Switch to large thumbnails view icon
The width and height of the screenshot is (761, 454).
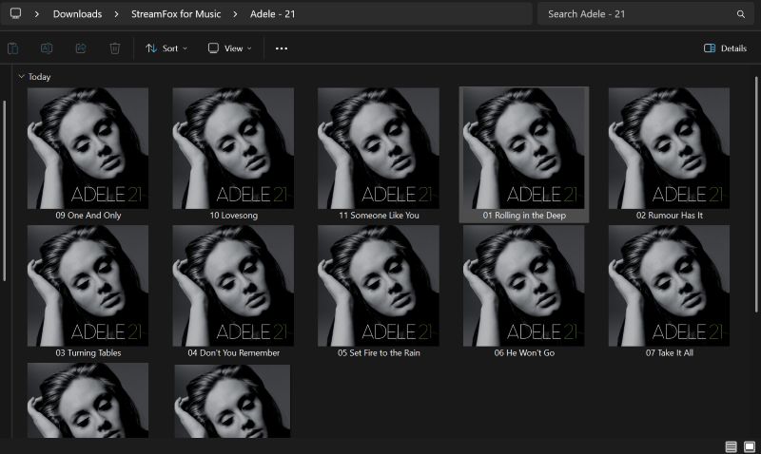[749, 446]
